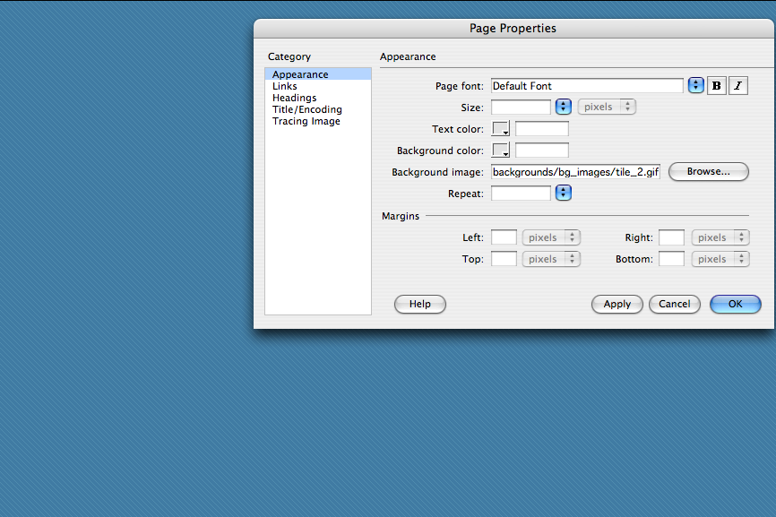
Task: Confirm with the OK button
Action: [735, 304]
